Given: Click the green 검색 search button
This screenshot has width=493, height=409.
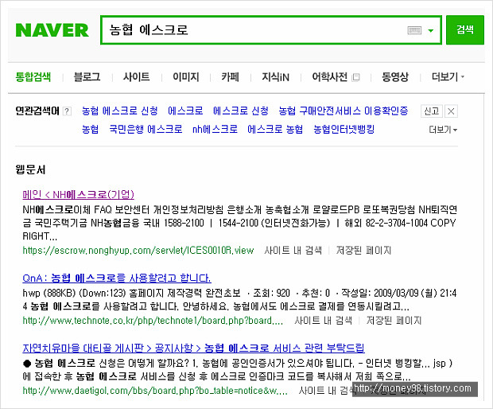Looking at the screenshot, I should [x=465, y=30].
